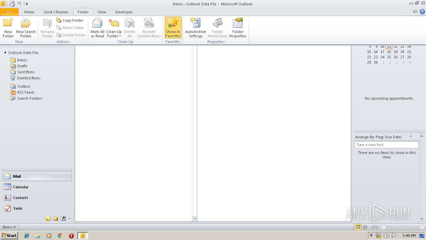Click the greyed-out Move Folder command
Image resolution: width=426 pixels, height=240 pixels.
click(70, 28)
